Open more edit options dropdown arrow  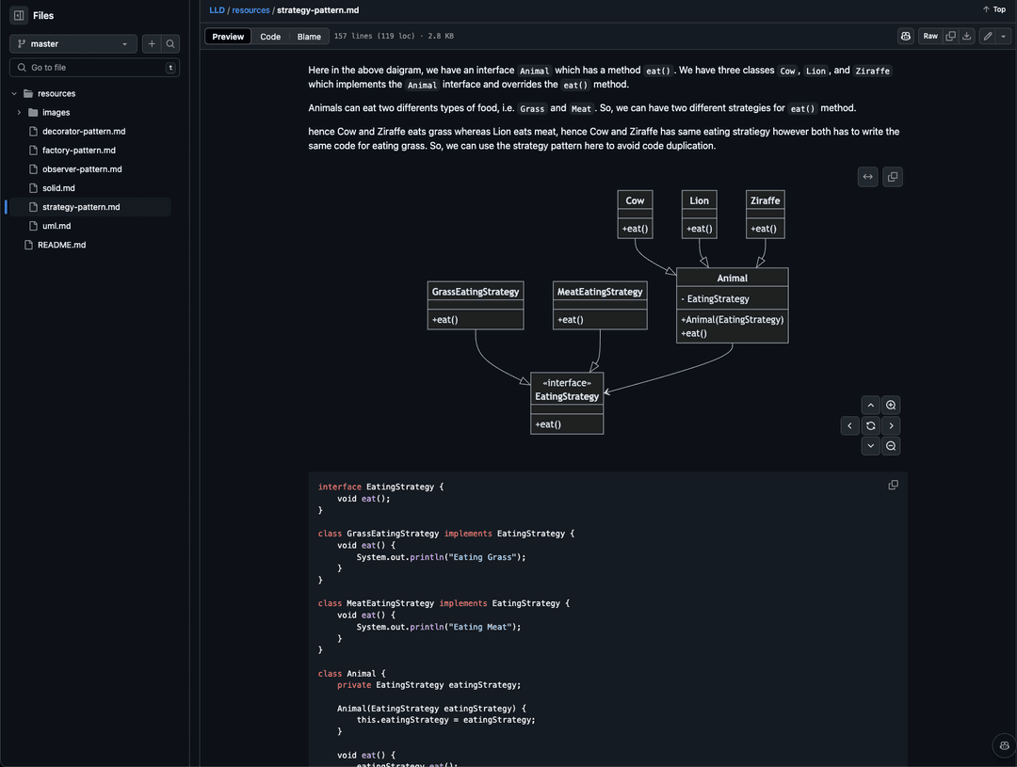(1004, 36)
